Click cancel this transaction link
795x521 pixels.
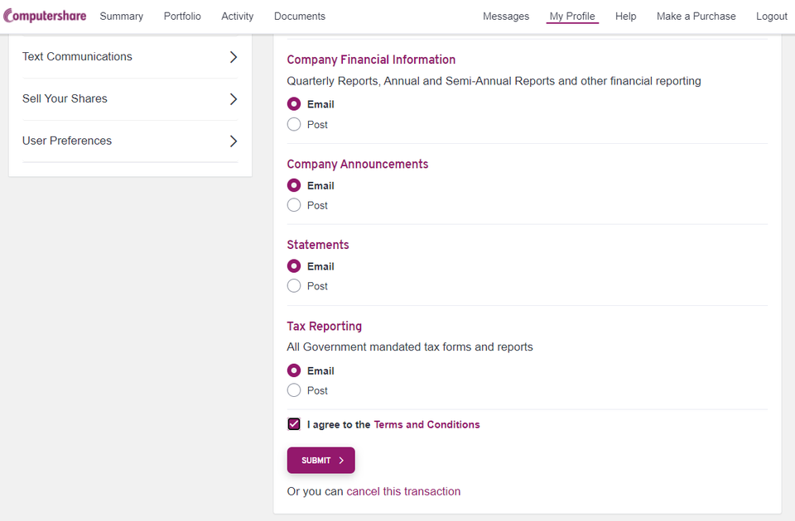coord(403,491)
